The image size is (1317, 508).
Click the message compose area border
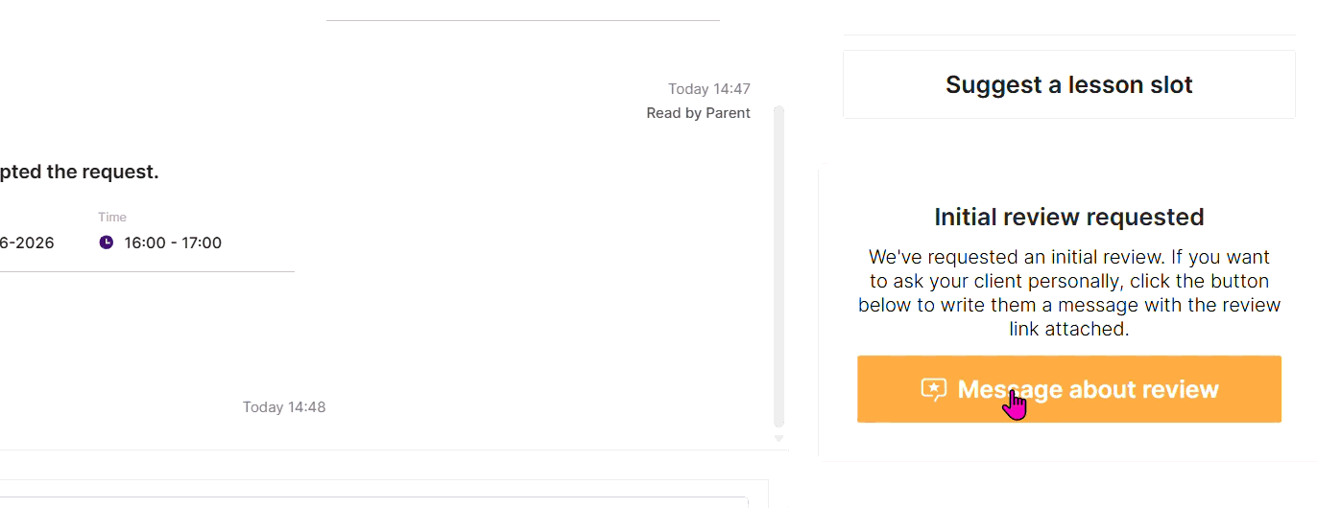click(x=384, y=480)
